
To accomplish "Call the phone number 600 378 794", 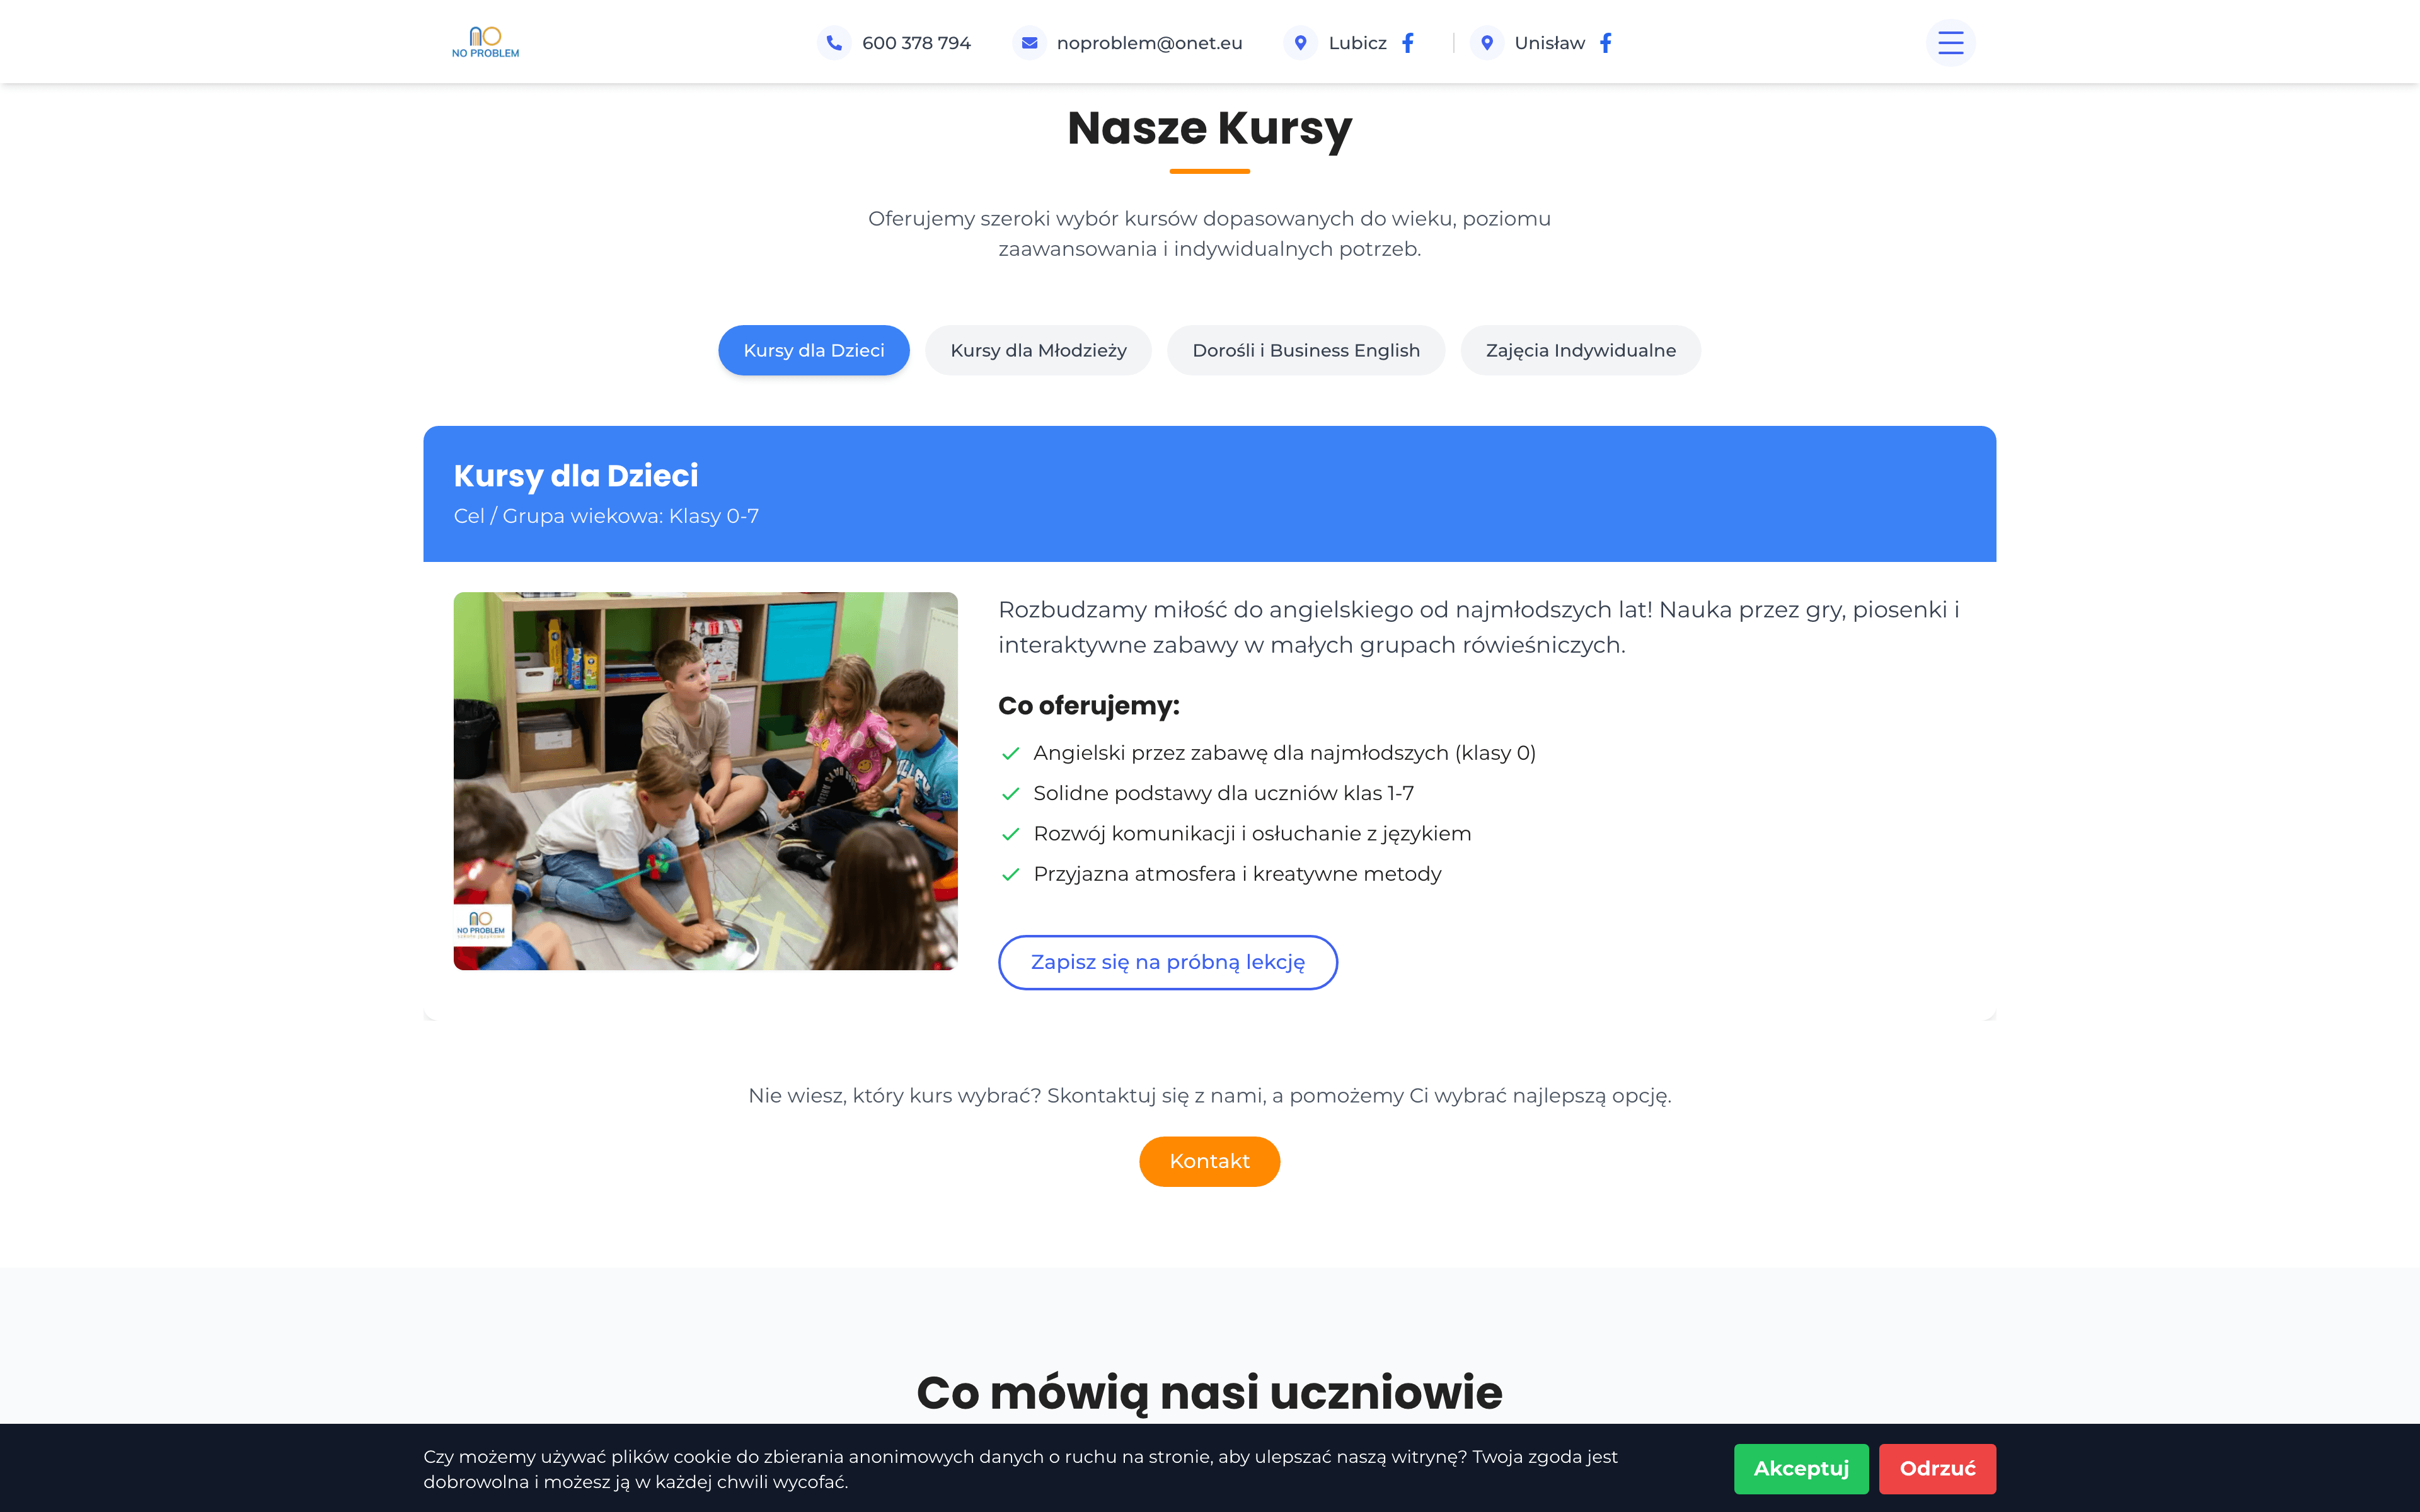I will (x=916, y=43).
